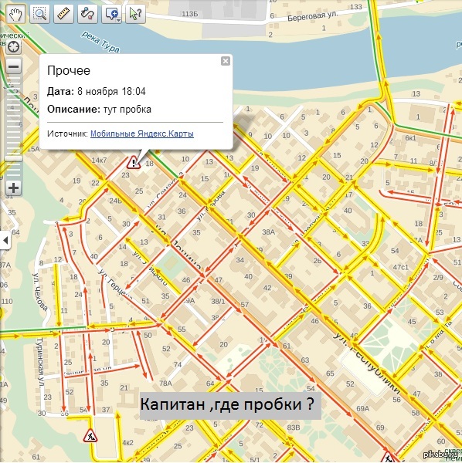Viewport: 462px width, 463px height.
Task: Click the Туринская ул. street label
Action: [x=39, y=363]
